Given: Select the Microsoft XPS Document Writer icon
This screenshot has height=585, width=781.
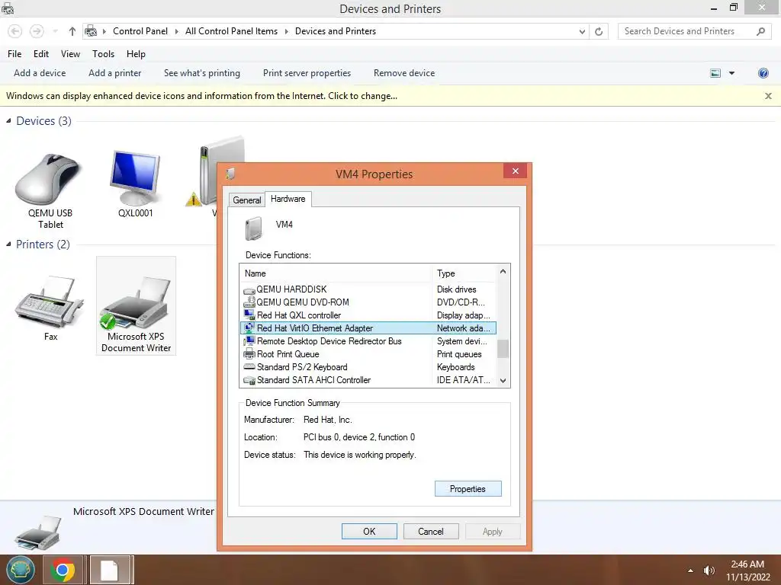Looking at the screenshot, I should click(x=136, y=303).
